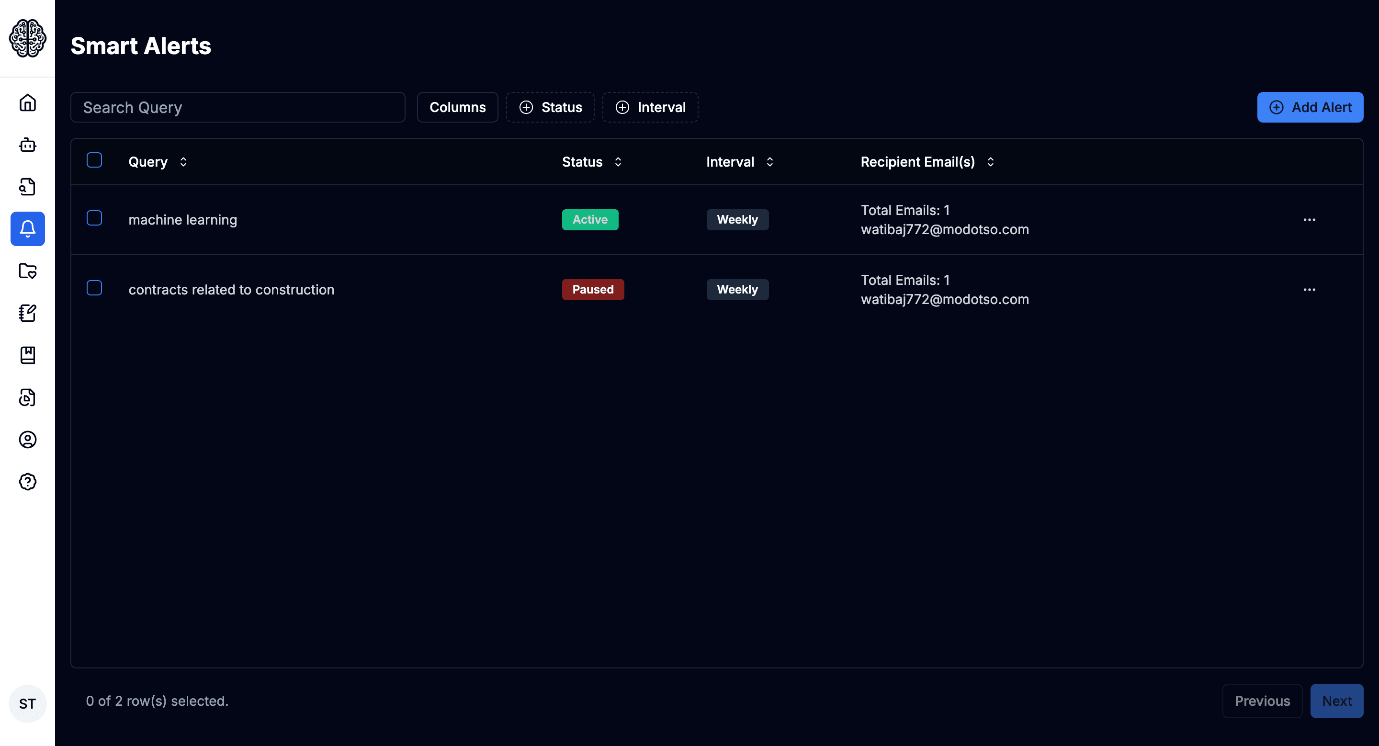
Task: Open Columns filter menu
Action: click(x=458, y=107)
